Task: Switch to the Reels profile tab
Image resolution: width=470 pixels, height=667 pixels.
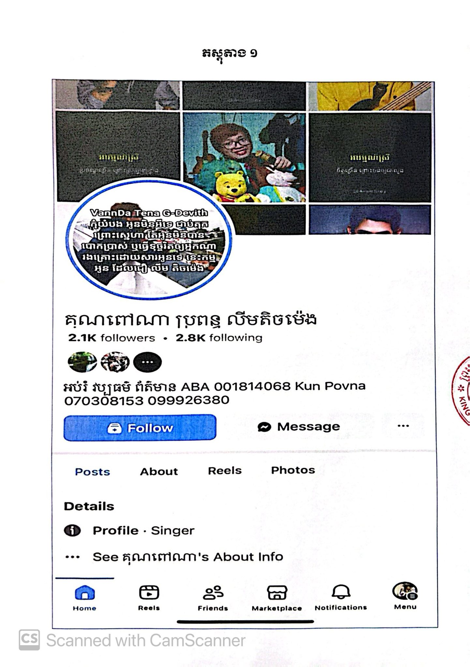Action: [225, 471]
